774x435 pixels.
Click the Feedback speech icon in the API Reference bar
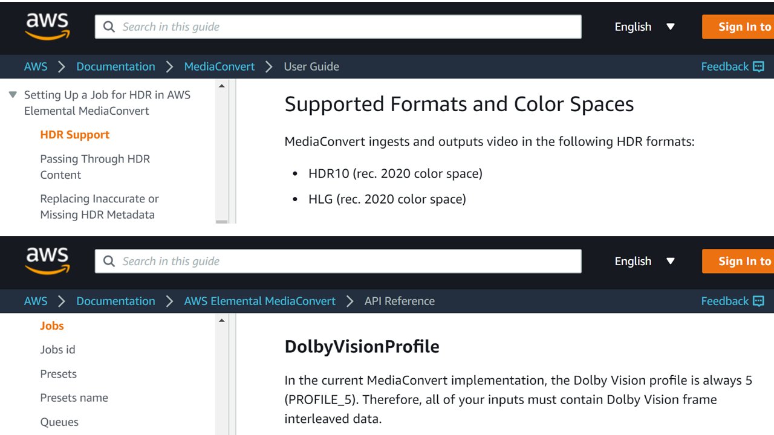[x=758, y=301]
